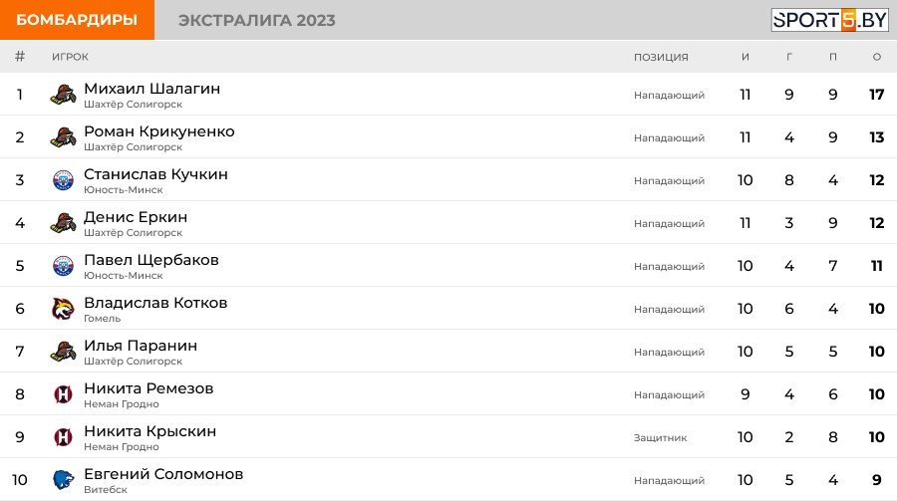The image size is (897, 501).
Task: Open player Денис Еркин
Action: (x=136, y=217)
